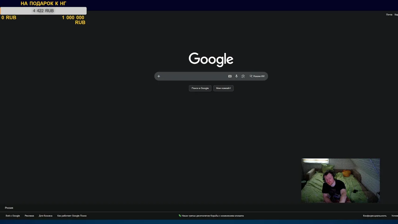Open "Режим ИИ" AI mode
Image resolution: width=398 pixels, height=224 pixels.
[x=257, y=76]
